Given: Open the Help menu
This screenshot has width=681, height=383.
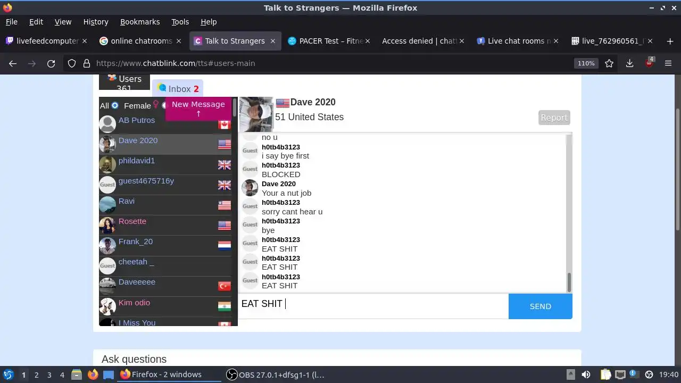Looking at the screenshot, I should [209, 22].
